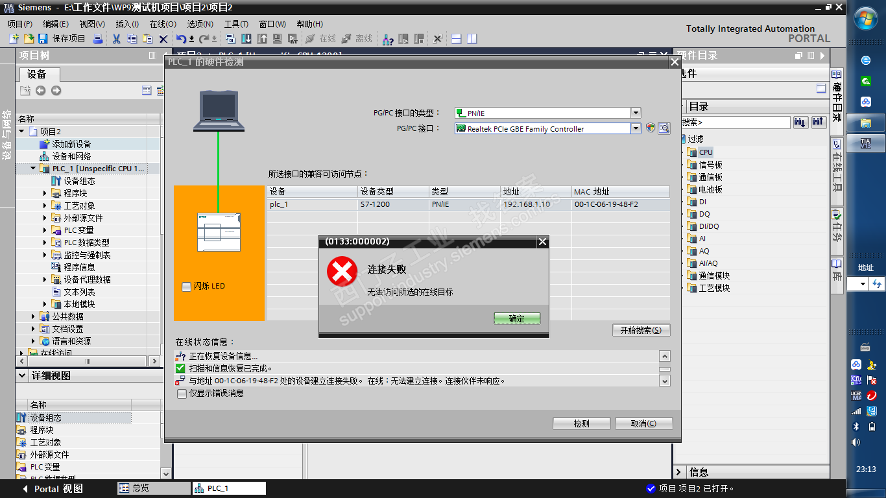Open the 工具(T) menu
The width and height of the screenshot is (886, 498).
237,24
